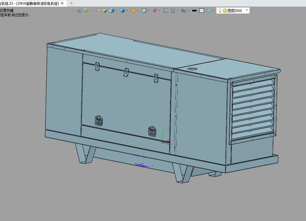The image size is (306, 221).
Task: Click the monitor display icon
Action: click(184, 10)
